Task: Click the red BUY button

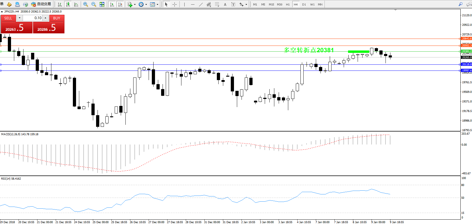Action: coord(57,18)
